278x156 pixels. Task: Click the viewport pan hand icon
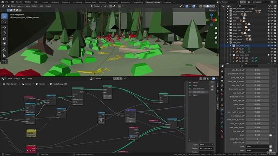pos(216,33)
